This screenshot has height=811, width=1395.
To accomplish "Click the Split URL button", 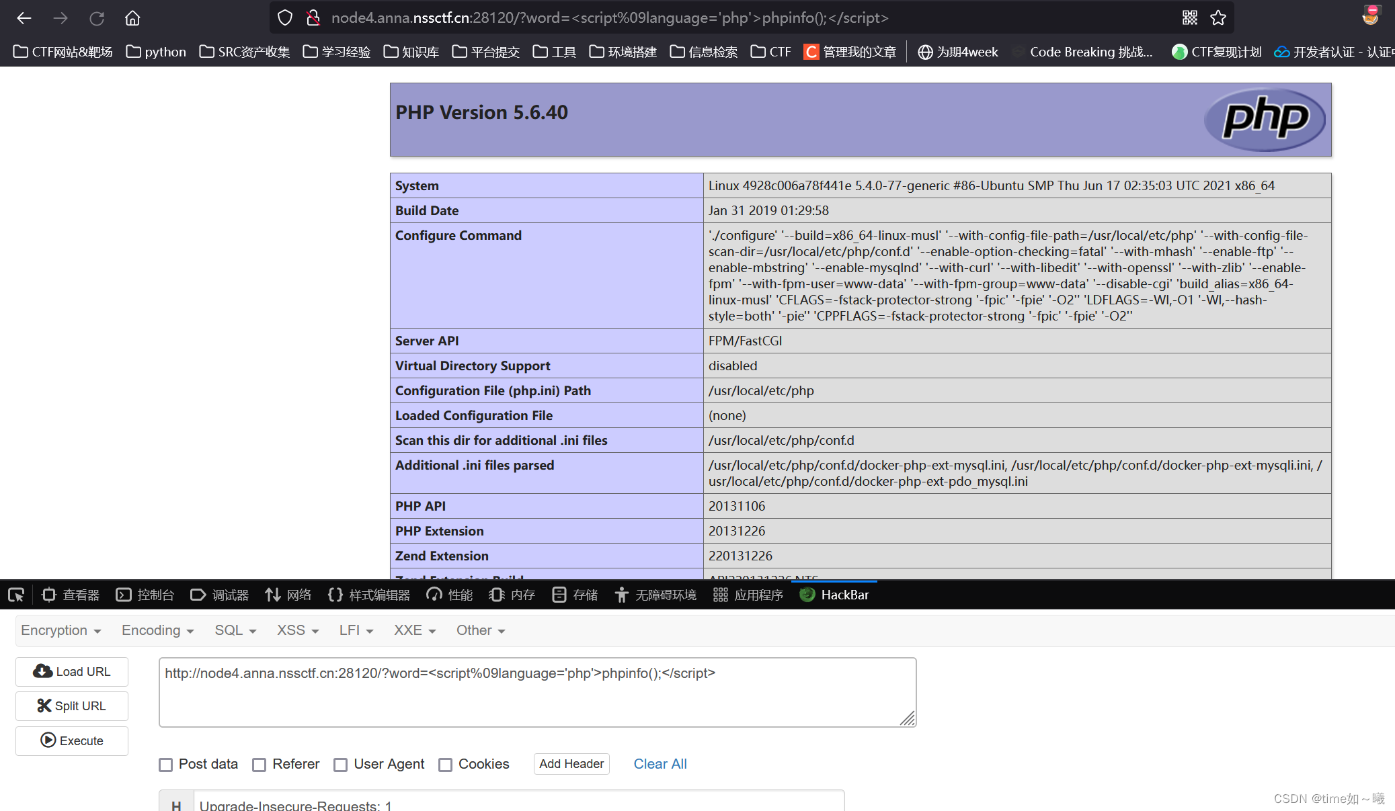I will (x=72, y=706).
